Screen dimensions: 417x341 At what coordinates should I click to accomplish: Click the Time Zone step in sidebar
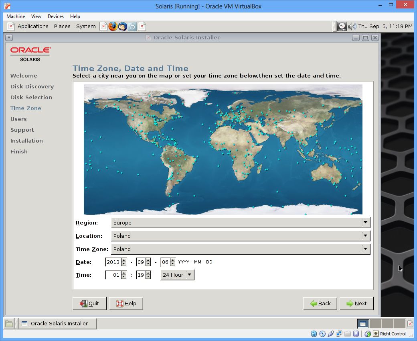pos(26,108)
